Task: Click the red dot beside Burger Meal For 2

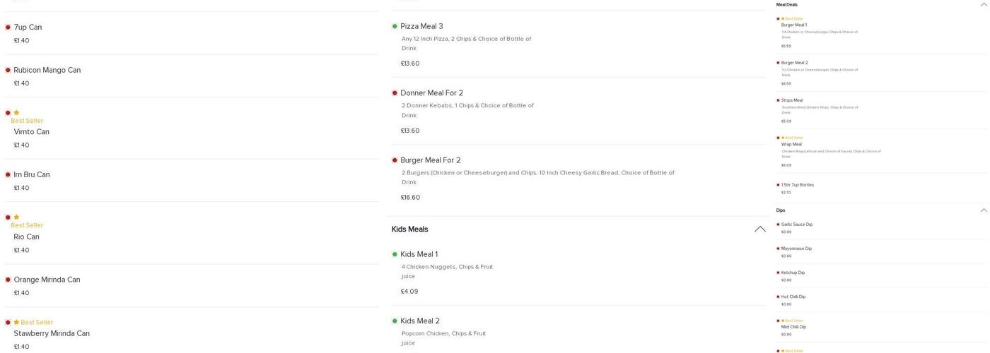Action: [395, 160]
